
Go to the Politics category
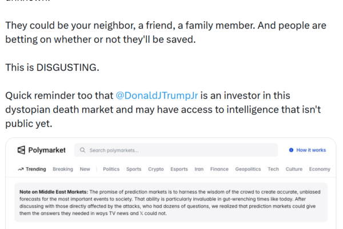[111, 169]
